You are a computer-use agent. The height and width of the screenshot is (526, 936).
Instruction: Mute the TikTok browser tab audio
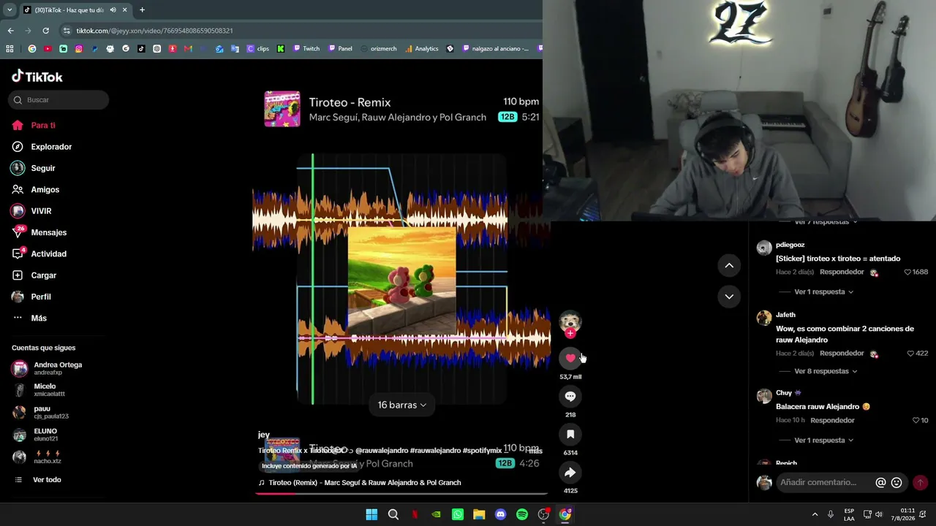[x=113, y=10]
